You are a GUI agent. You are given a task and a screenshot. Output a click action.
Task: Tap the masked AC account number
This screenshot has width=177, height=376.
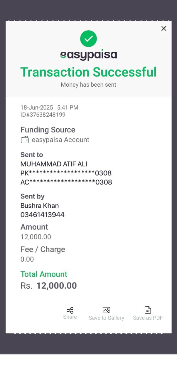[66, 182]
